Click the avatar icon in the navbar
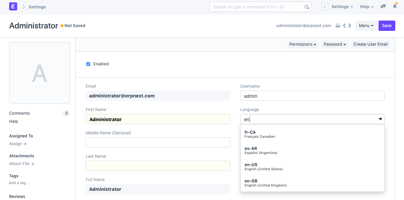Screen dimensions: 404x200 coord(324,6)
